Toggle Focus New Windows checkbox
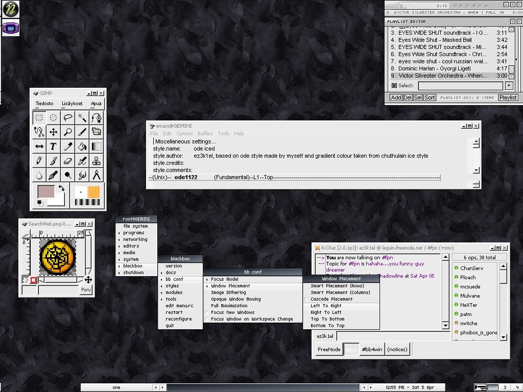The width and height of the screenshot is (523, 392). click(206, 313)
